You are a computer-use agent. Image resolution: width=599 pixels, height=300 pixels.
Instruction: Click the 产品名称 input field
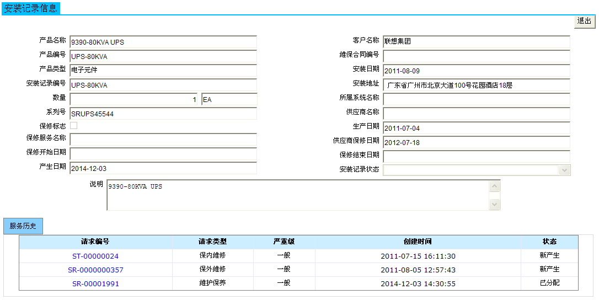163,42
